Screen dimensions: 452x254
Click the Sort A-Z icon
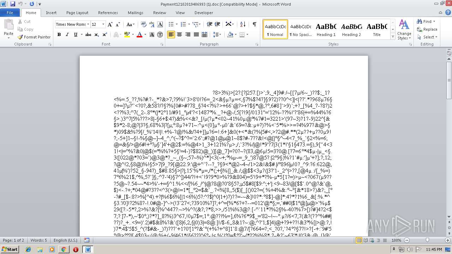pos(243,24)
